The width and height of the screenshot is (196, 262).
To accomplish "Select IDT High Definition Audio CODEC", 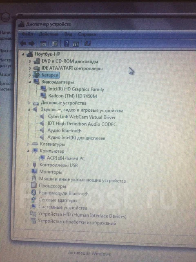I will [x=82, y=124].
